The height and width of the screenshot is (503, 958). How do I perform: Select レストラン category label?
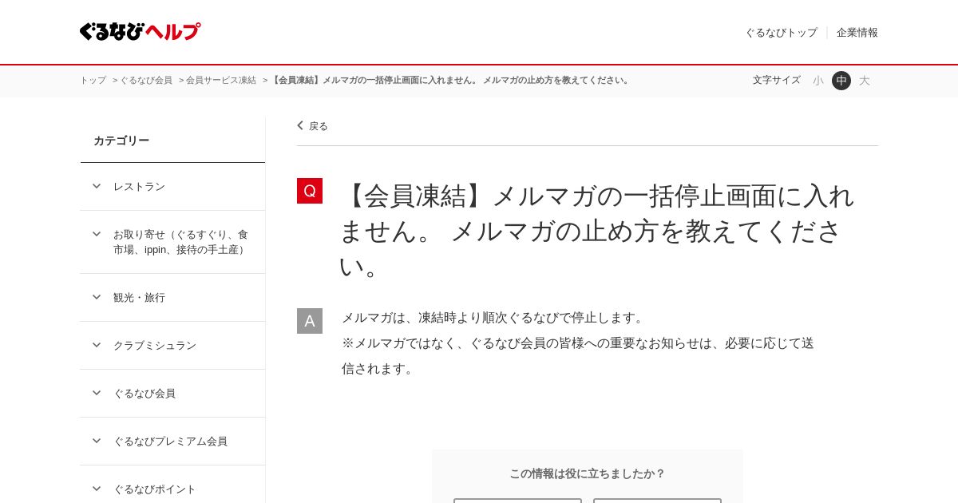(139, 187)
